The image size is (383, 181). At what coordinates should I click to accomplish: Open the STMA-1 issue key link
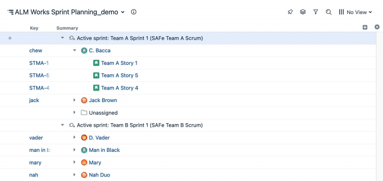[39, 63]
